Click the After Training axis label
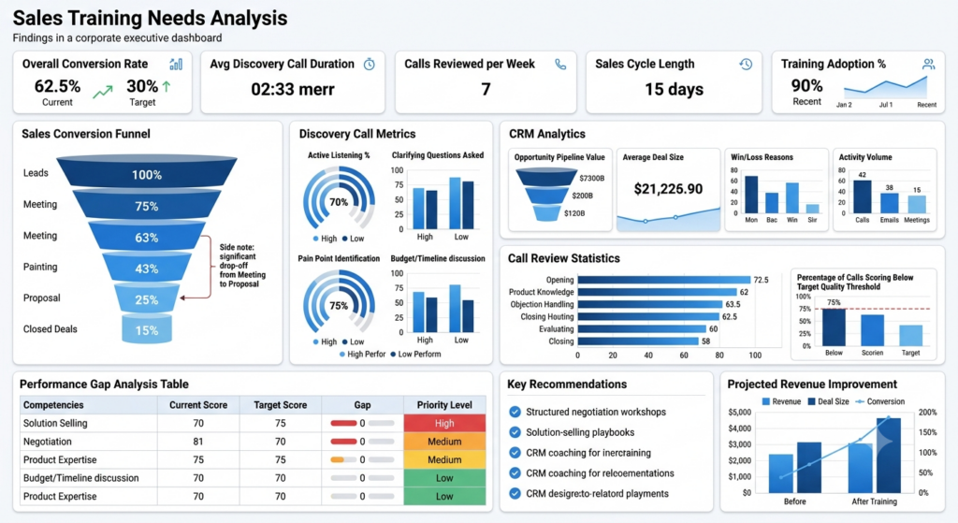Screen dimensions: 958x523 [x=875, y=501]
